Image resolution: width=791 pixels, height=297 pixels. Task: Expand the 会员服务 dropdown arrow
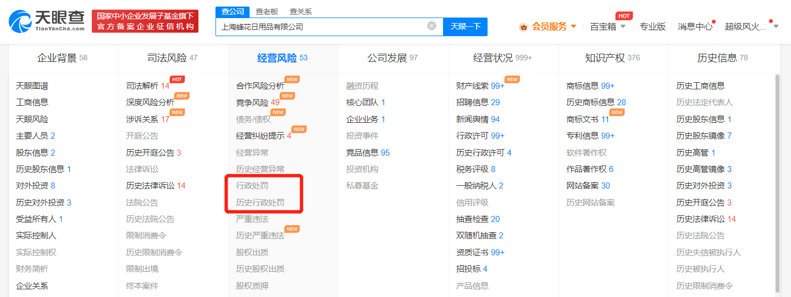click(x=573, y=26)
